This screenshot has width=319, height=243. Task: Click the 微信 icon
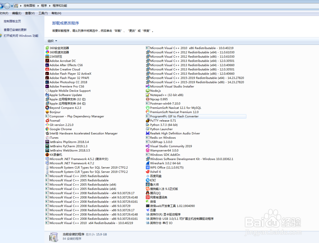pyautogui.click(x=148, y=202)
